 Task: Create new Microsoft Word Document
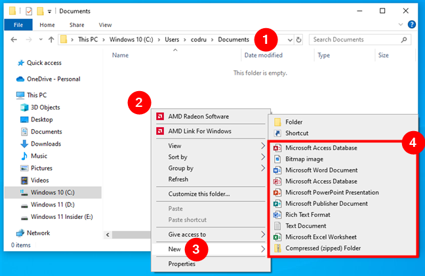tap(342, 170)
